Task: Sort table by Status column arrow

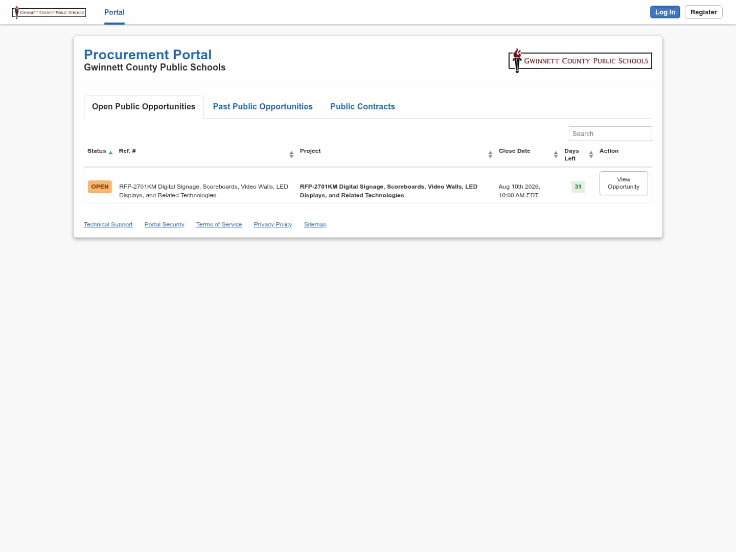Action: [110, 152]
